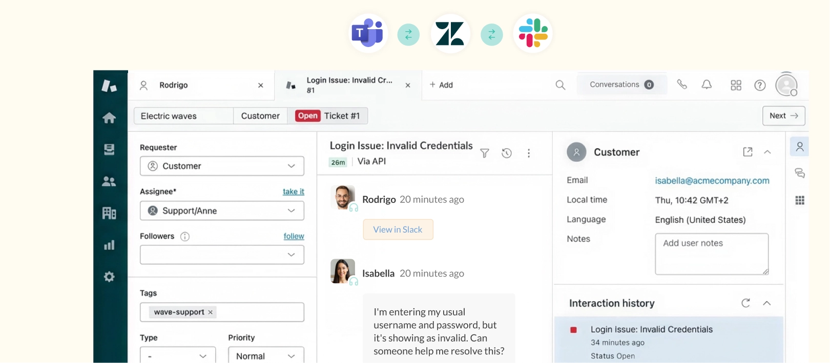Open Organizations via the building icon

[x=109, y=213]
